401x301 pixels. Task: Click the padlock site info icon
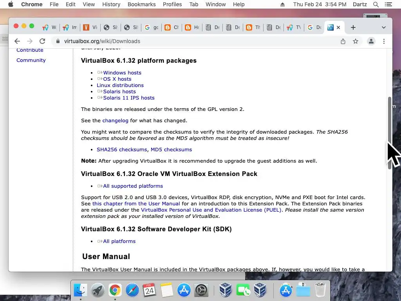(58, 41)
